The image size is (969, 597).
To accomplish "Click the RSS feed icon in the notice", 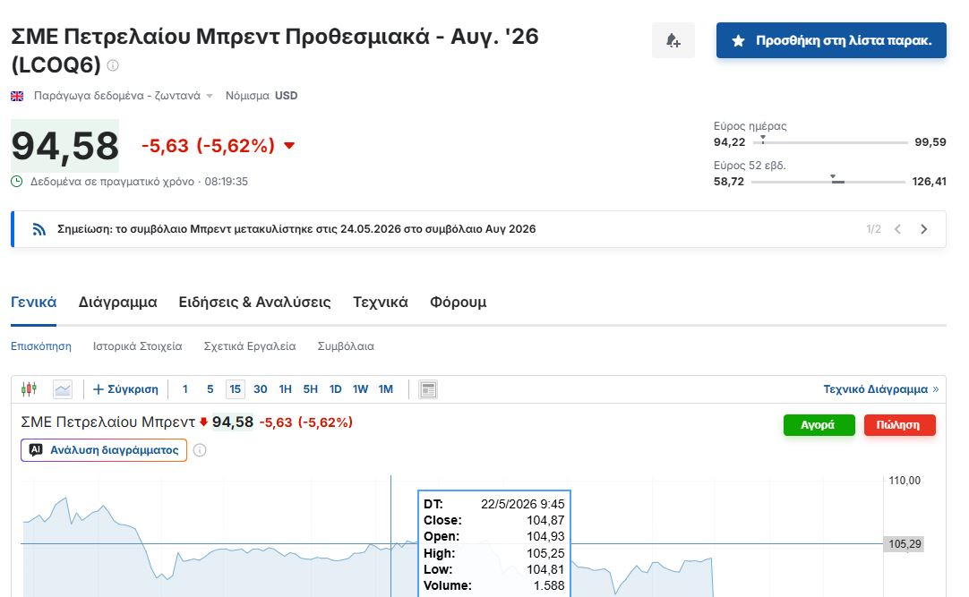I will point(39,230).
